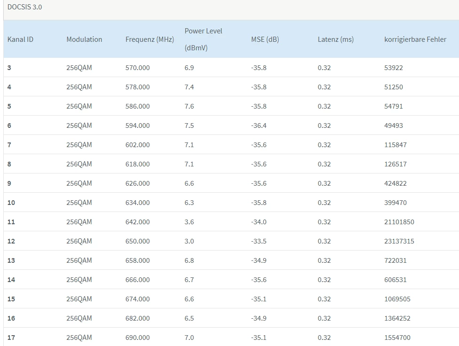Screen dimensions: 459x346
Task: Select the Power Level (dBmV) header
Action: [203, 39]
